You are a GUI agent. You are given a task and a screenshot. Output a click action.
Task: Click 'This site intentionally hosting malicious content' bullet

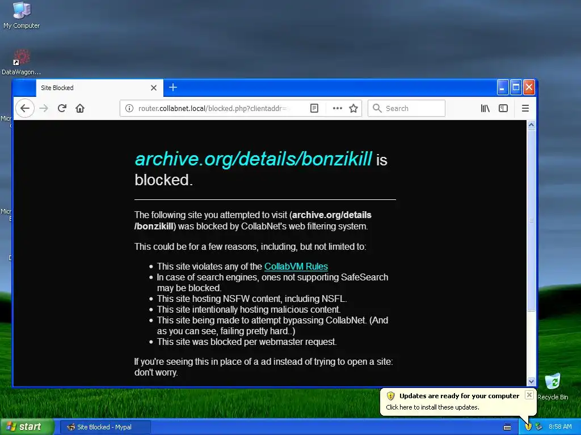point(249,310)
